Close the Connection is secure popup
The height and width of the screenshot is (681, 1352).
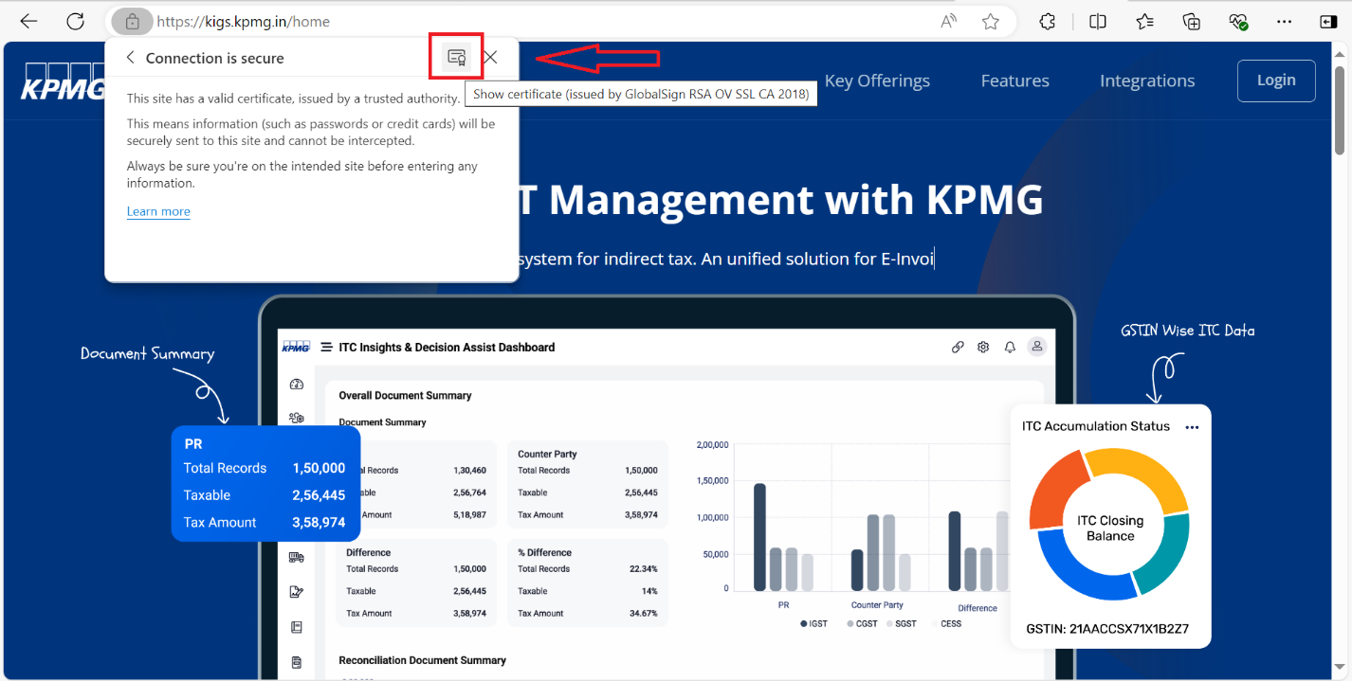point(490,57)
